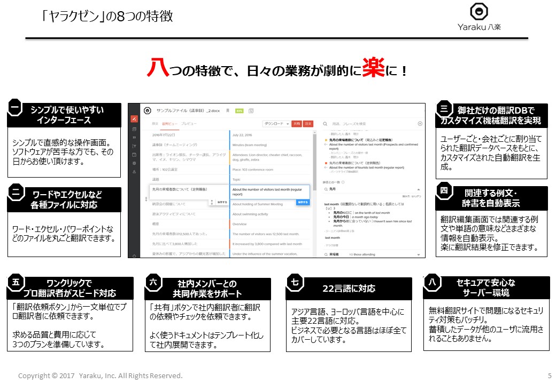Image resolution: width=556 pixels, height=384 pixels.
Task: Switch to the 並列ビュー tab
Action: coord(169,124)
